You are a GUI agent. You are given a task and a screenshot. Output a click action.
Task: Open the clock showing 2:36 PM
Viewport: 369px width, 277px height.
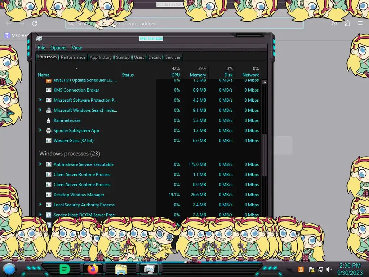pyautogui.click(x=350, y=269)
